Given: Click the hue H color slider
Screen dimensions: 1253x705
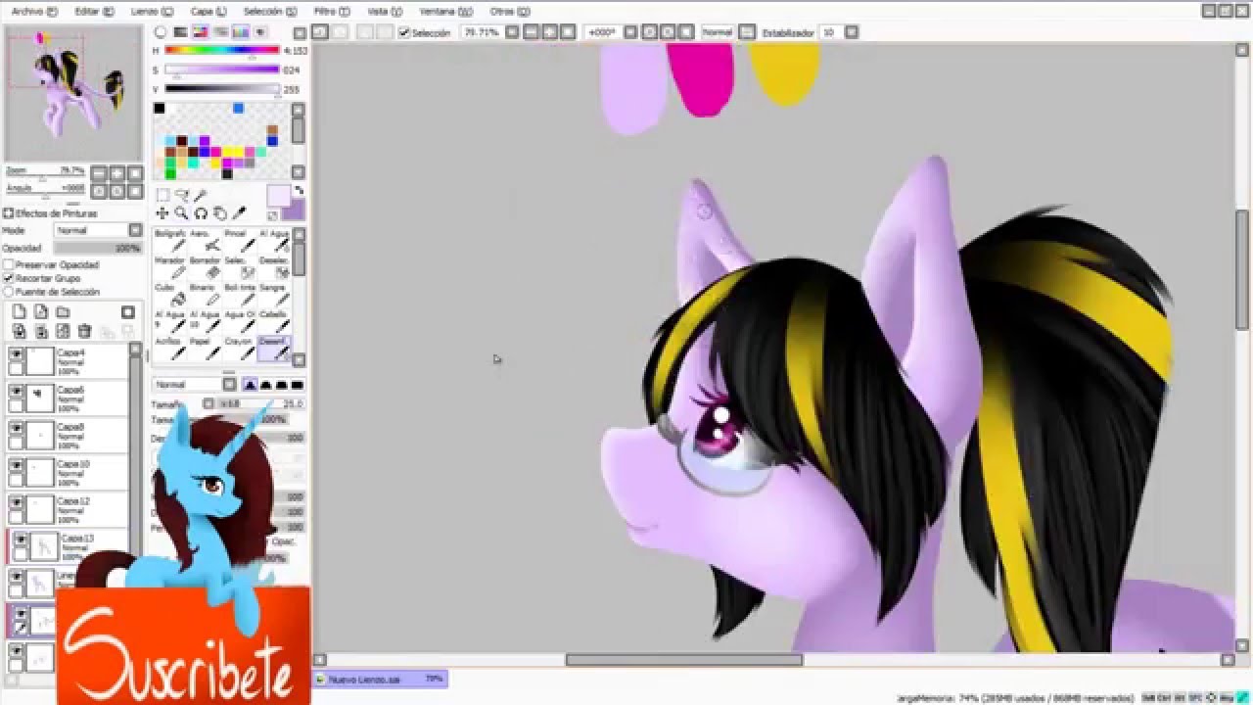Looking at the screenshot, I should (222, 50).
